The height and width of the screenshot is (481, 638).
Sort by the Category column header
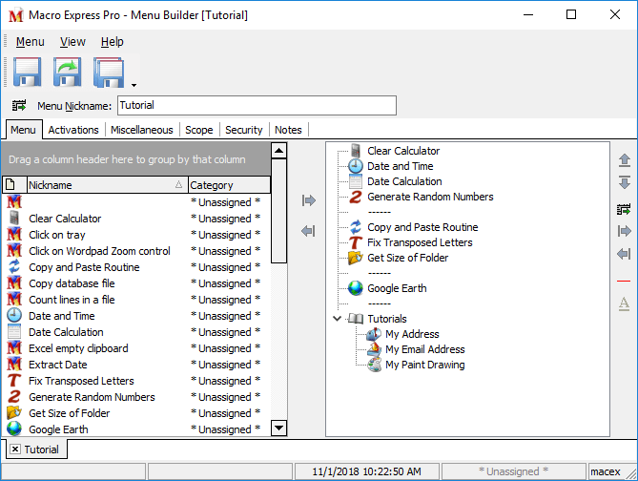229,185
